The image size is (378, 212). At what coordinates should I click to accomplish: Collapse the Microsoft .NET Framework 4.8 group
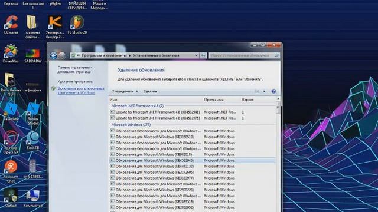(x=138, y=106)
